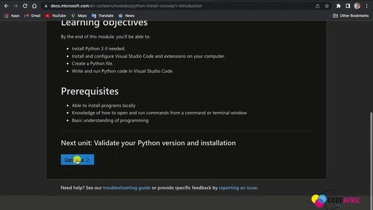
Task: Click 'By the end of this module' sentence
Action: (x=105, y=37)
